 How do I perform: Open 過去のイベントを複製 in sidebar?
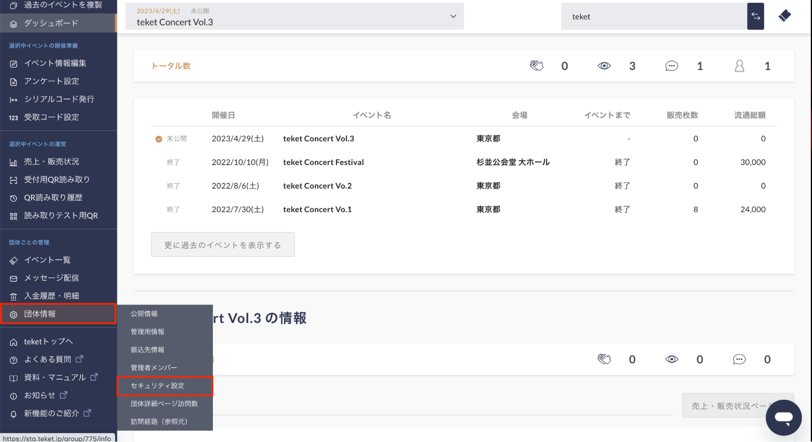tap(58, 5)
